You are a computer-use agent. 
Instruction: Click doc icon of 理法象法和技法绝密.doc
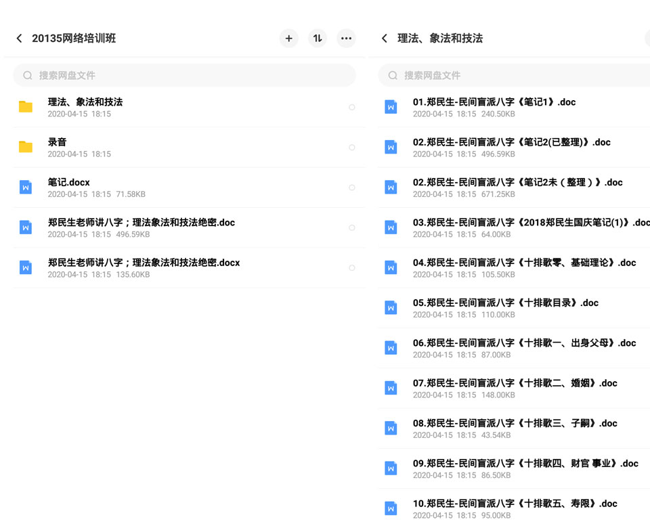(x=26, y=227)
